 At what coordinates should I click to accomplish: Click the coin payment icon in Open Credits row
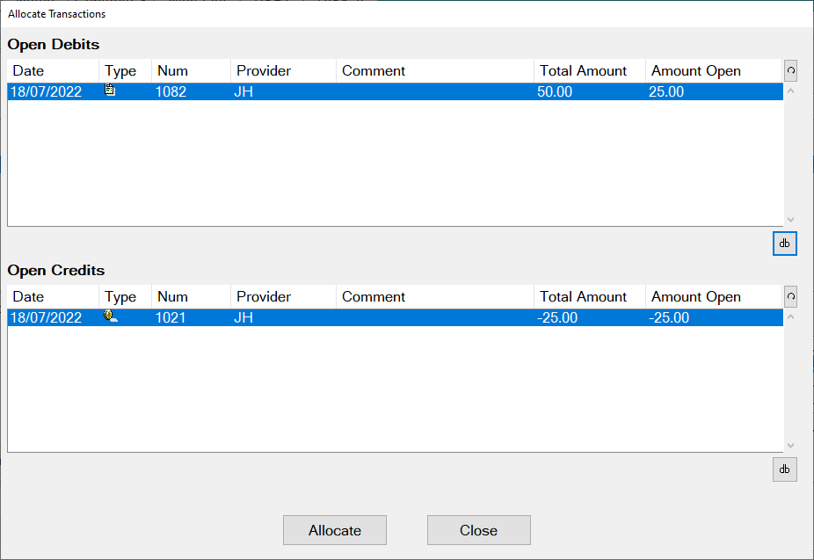pyautogui.click(x=112, y=316)
